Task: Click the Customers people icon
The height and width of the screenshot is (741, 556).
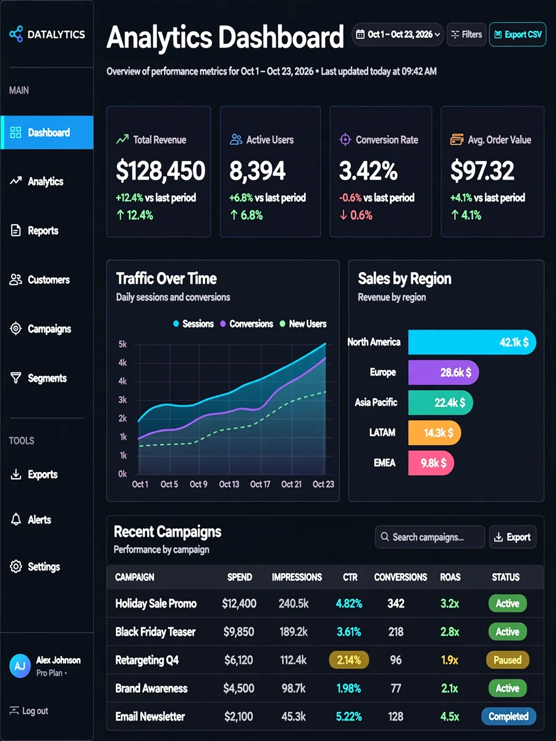Action: 16,279
